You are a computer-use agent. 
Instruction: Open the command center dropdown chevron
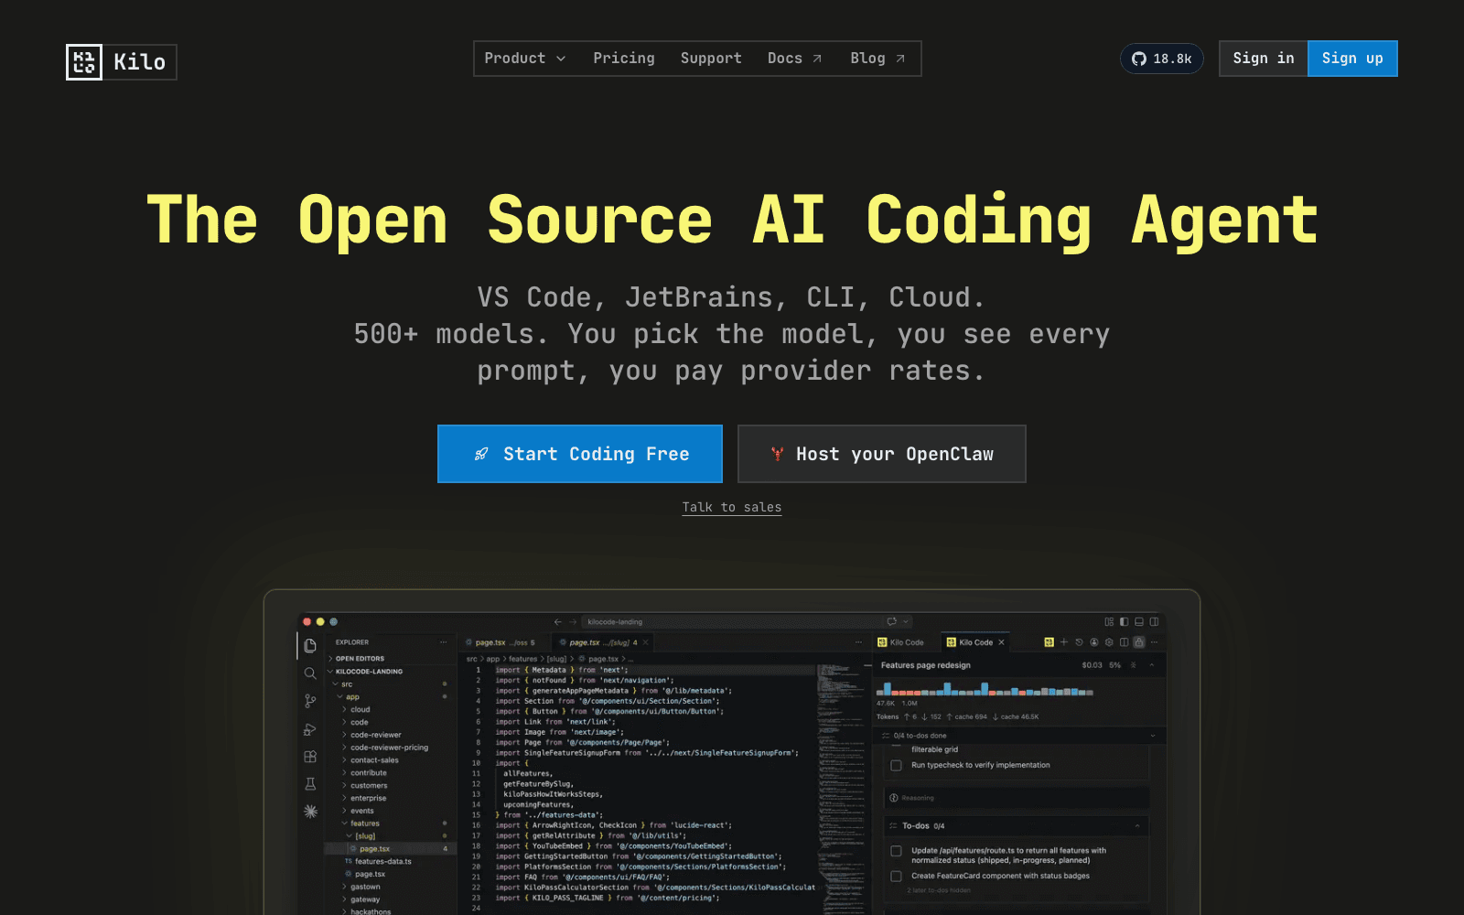click(906, 622)
